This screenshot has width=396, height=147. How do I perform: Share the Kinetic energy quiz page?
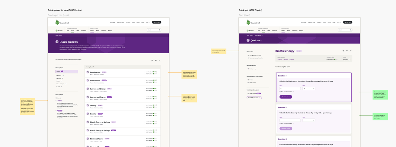(x=343, y=51)
